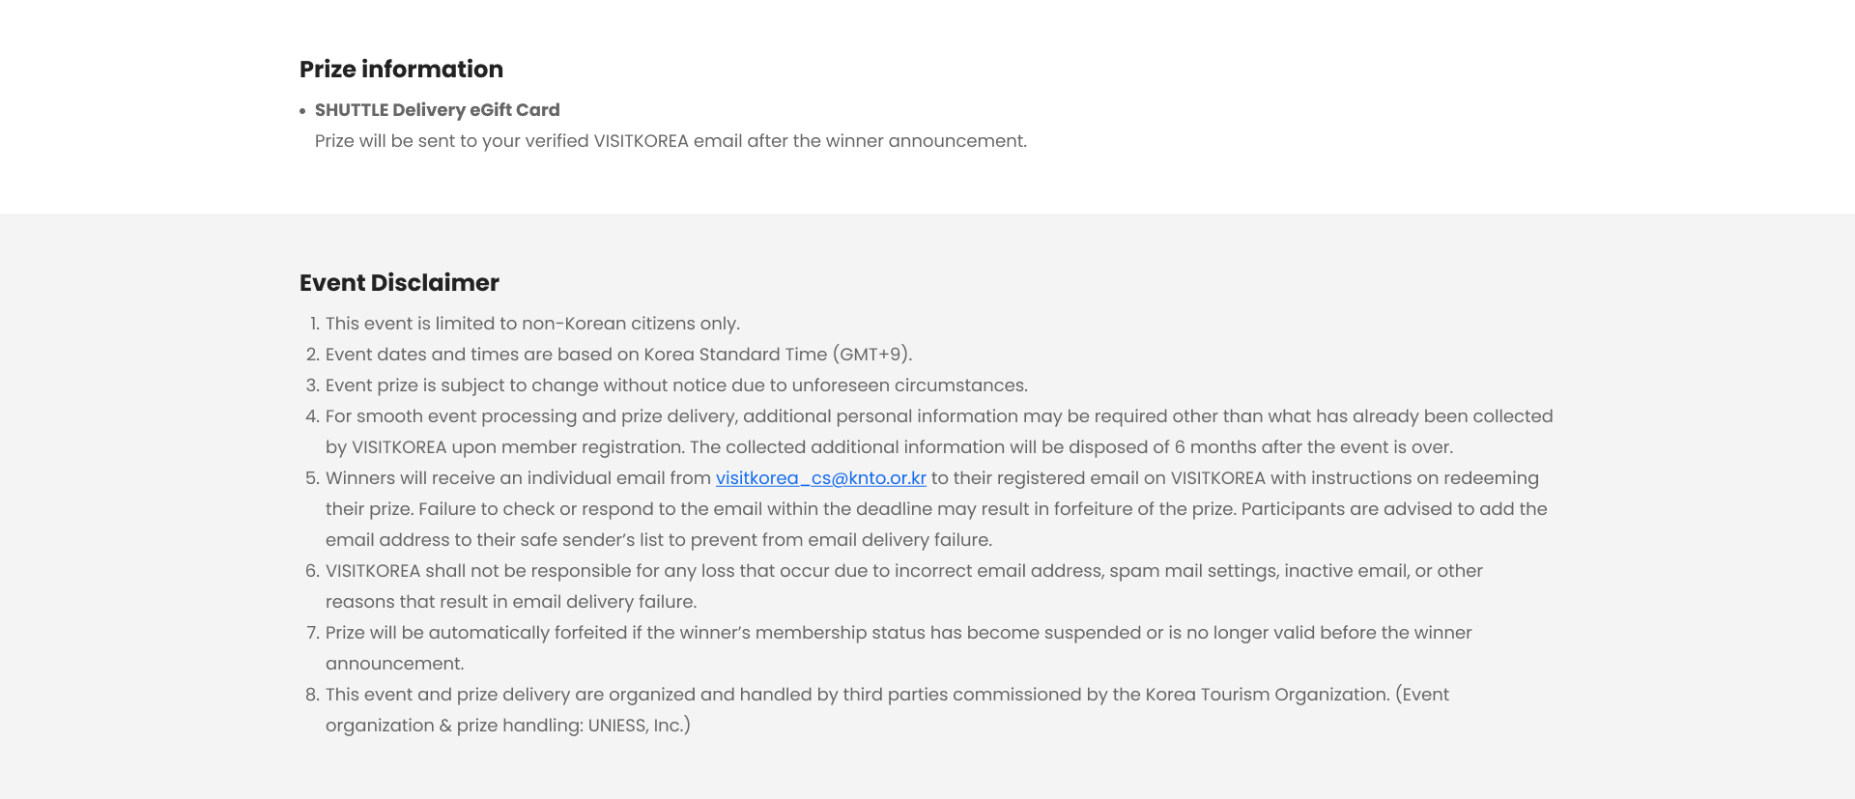Click the membership status suspended disclaimer line
This screenshot has height=799, width=1855.
tap(899, 633)
